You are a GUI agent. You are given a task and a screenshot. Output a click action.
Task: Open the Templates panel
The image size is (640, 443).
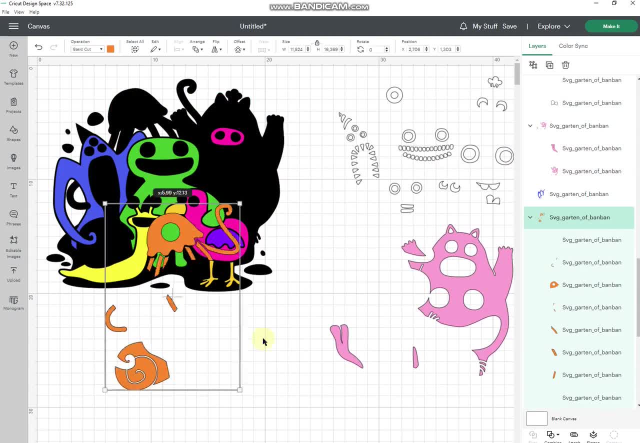(x=13, y=77)
